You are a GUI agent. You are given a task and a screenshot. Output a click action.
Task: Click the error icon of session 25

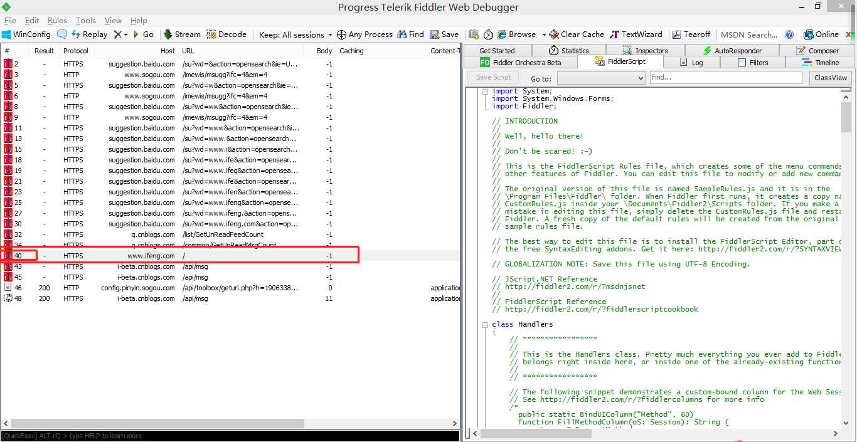click(8, 203)
